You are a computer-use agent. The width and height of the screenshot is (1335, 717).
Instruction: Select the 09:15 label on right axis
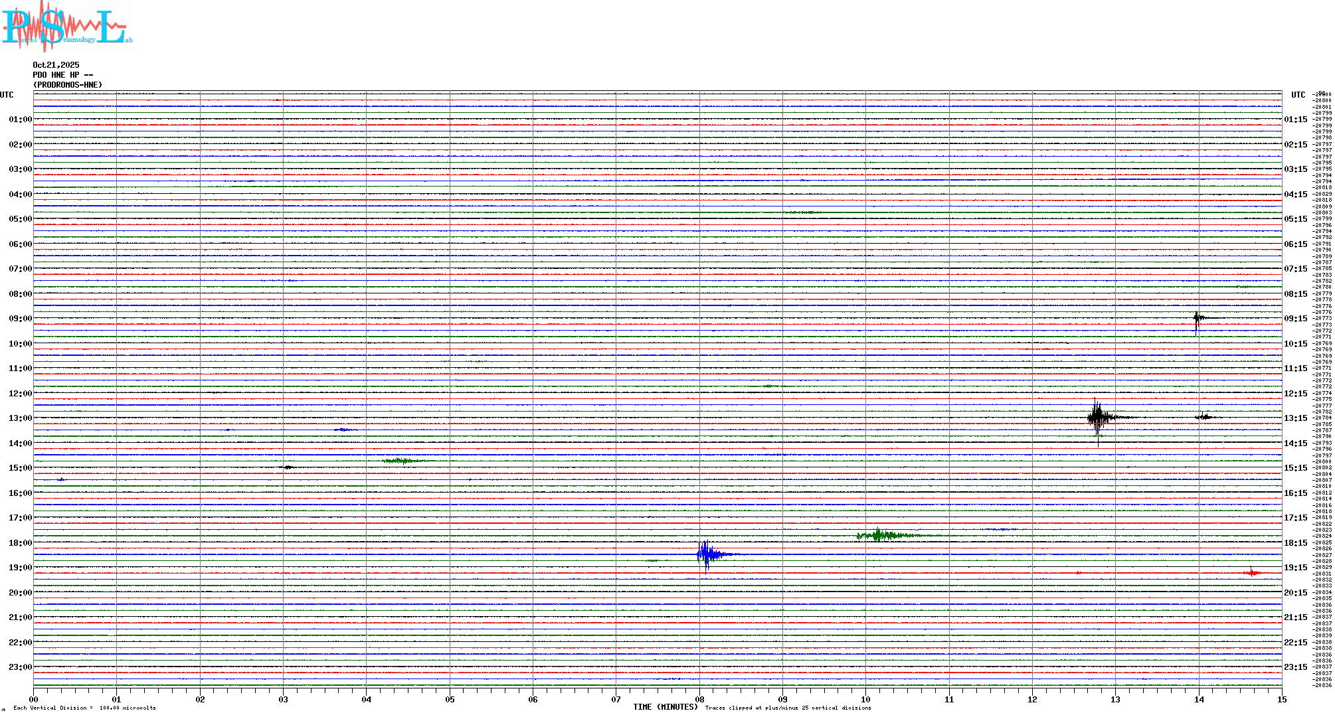(x=1295, y=319)
